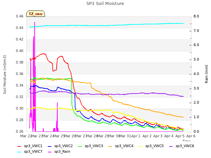
Task: Click the 0.46 left axis tick label
Action: coord(19,16)
